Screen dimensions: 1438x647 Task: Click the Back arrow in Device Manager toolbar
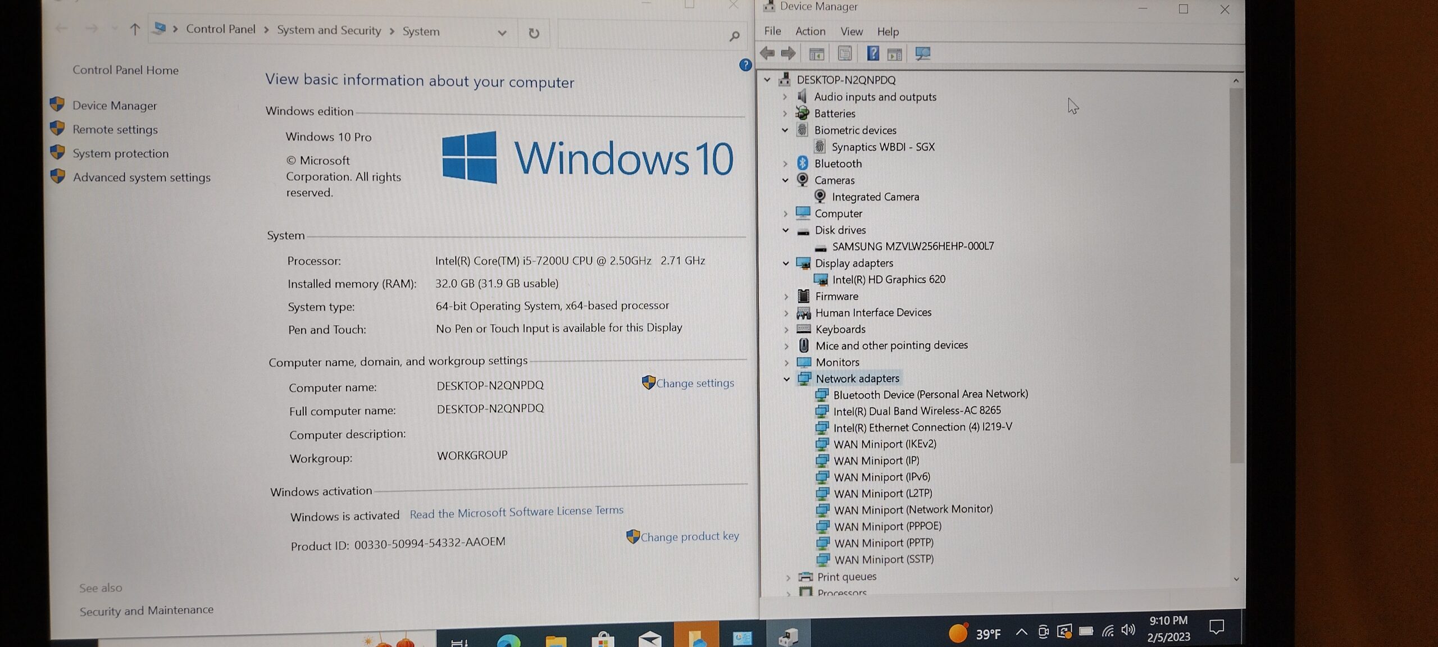pyautogui.click(x=767, y=53)
